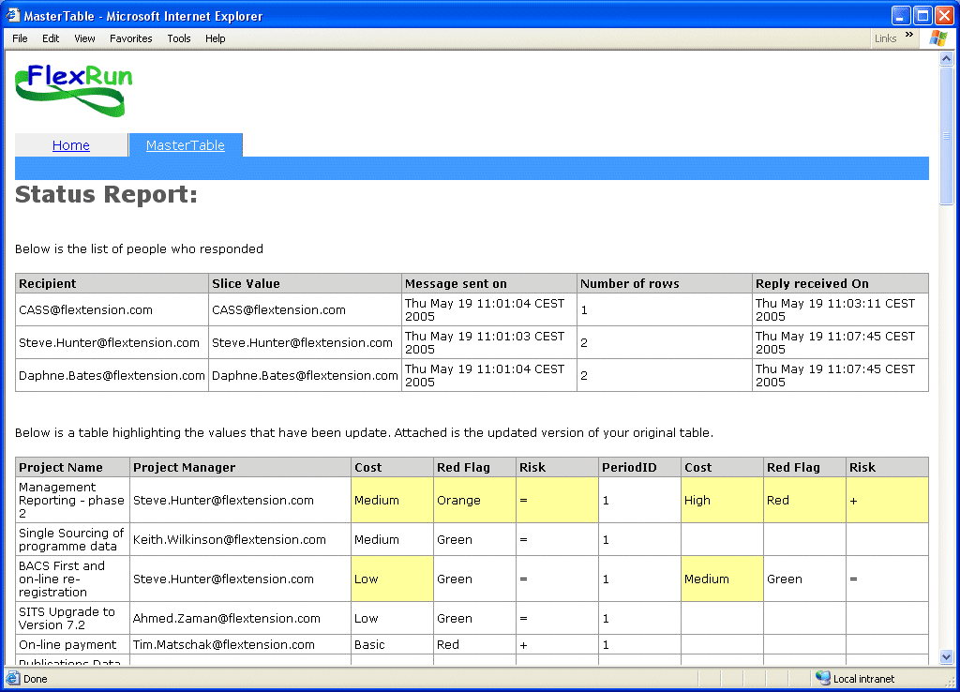Viewport: 960px width, 692px height.
Task: Minimize the Internet Explorer window
Action: [x=900, y=15]
